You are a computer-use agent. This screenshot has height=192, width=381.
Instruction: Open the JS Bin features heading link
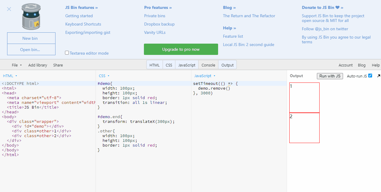[x=81, y=7]
